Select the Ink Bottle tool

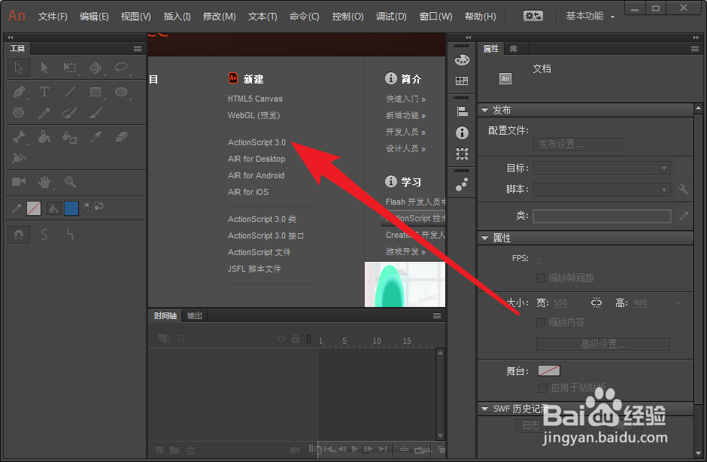(x=69, y=137)
